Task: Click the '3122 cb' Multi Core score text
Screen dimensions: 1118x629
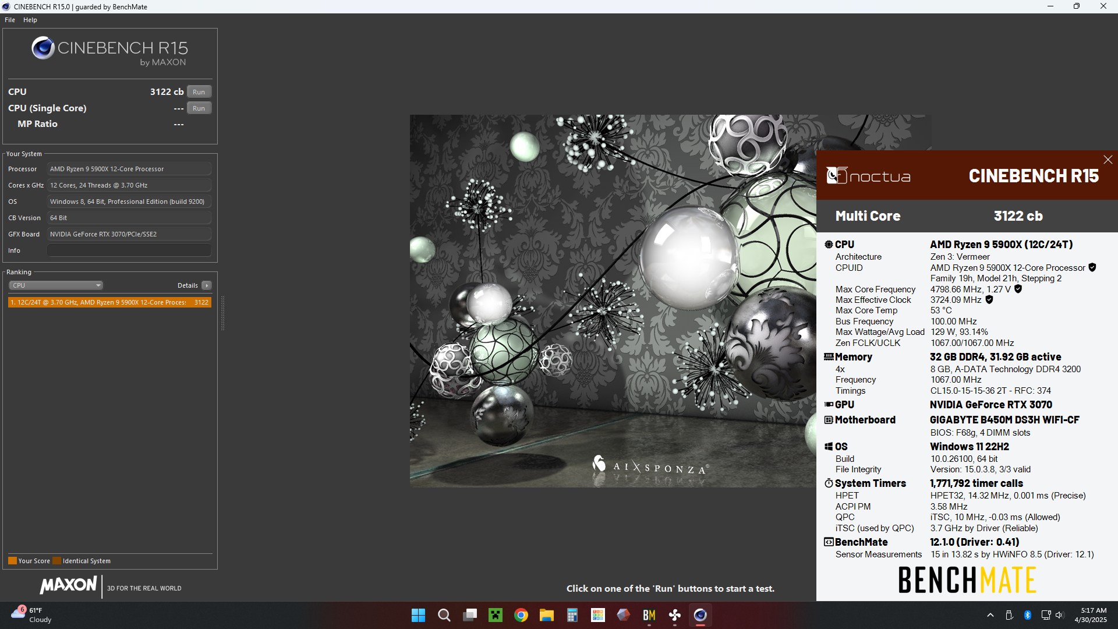Action: tap(1018, 216)
